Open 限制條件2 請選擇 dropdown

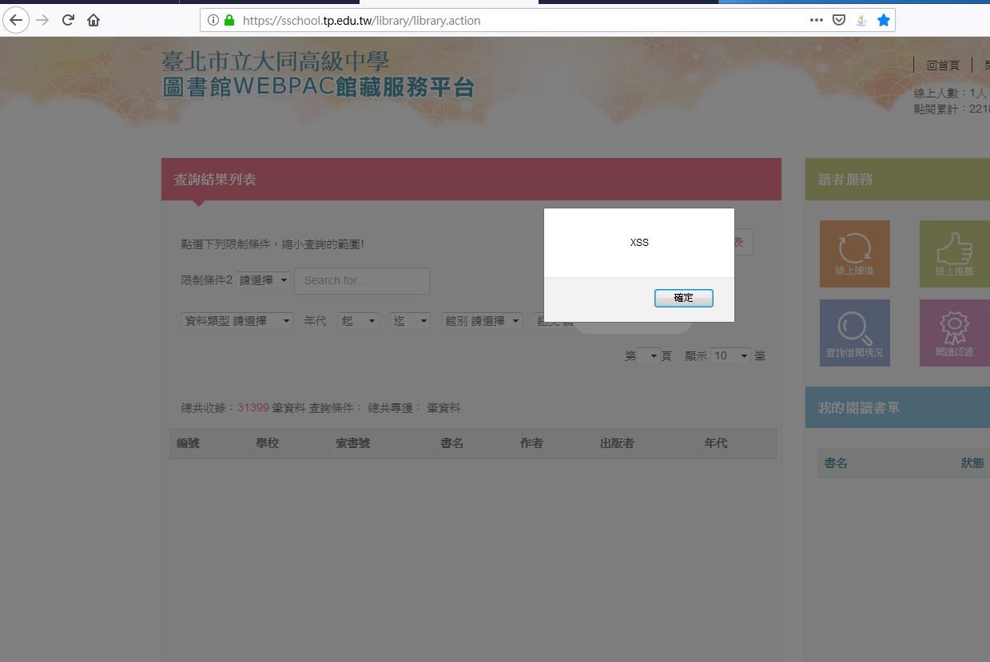point(263,280)
